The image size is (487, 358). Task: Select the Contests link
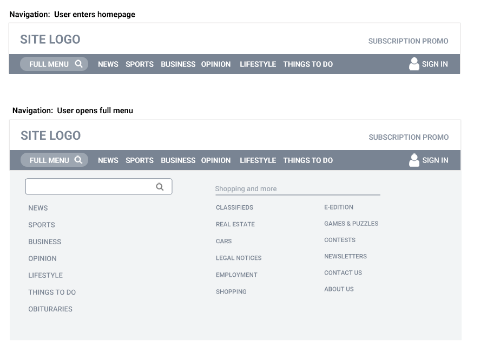(x=340, y=240)
